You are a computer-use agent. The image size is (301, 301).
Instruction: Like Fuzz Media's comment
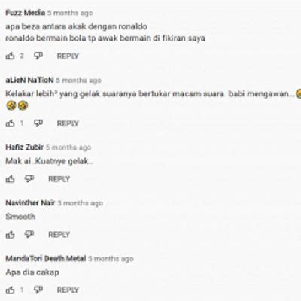pyautogui.click(x=10, y=56)
